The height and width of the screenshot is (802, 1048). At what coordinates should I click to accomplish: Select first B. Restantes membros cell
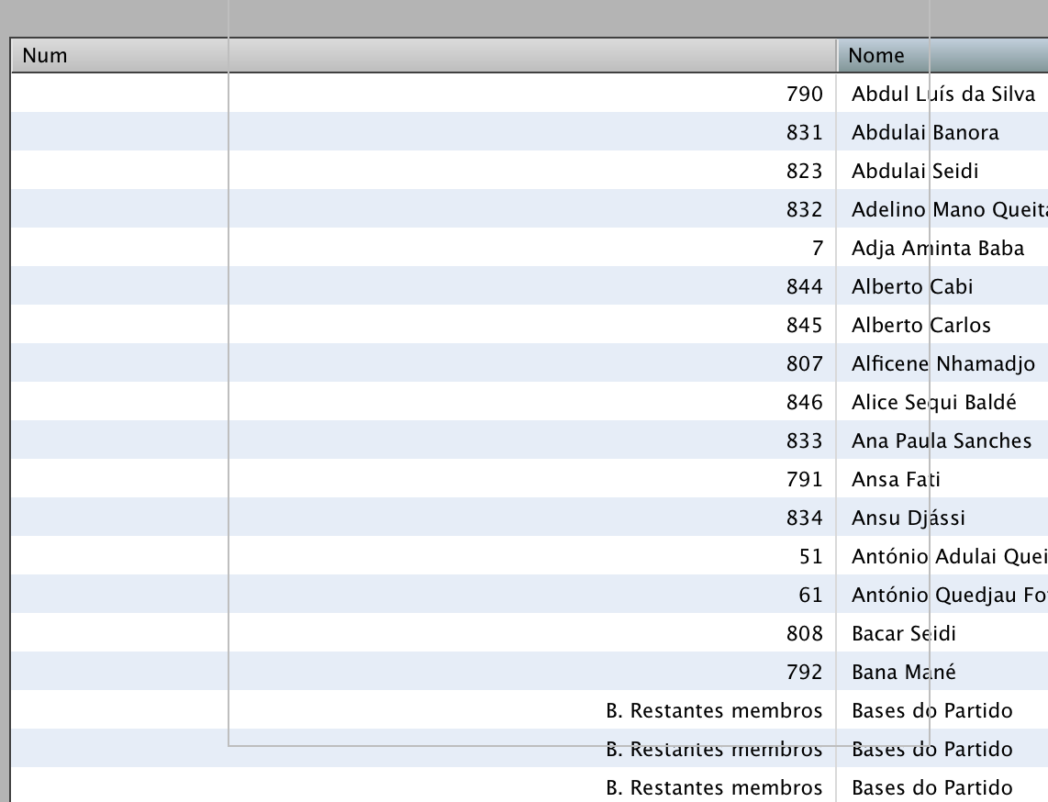click(x=714, y=710)
